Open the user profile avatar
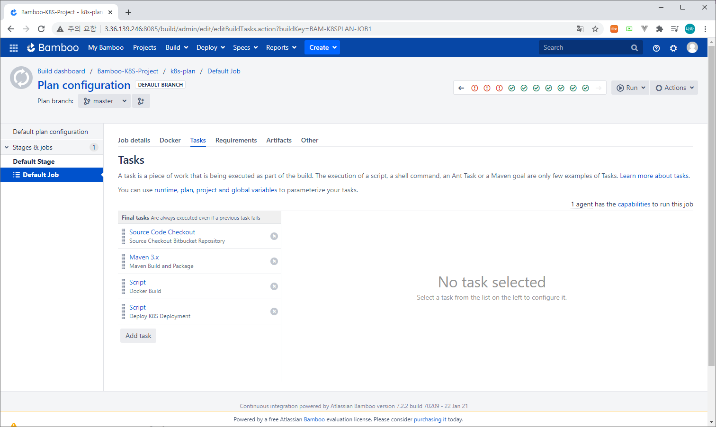Viewport: 716px width, 427px height. [x=692, y=47]
